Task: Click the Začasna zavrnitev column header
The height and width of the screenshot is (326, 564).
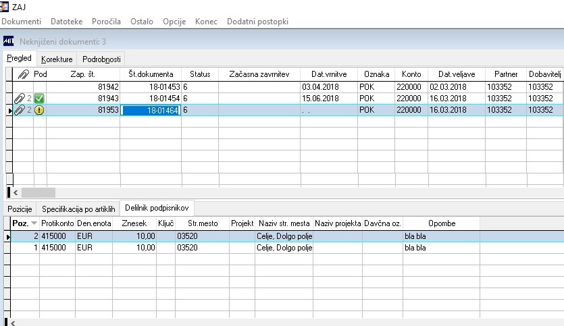Action: click(259, 74)
